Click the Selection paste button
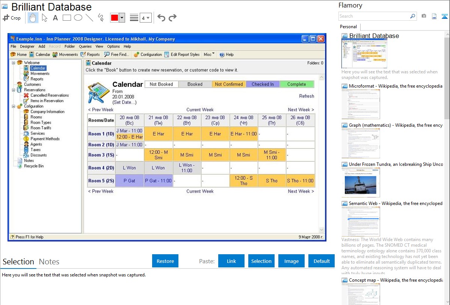This screenshot has height=305, width=450. coord(261,261)
